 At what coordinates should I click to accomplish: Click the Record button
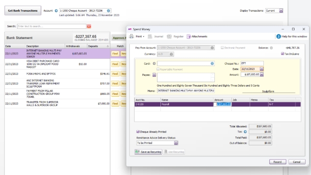(x=277, y=162)
